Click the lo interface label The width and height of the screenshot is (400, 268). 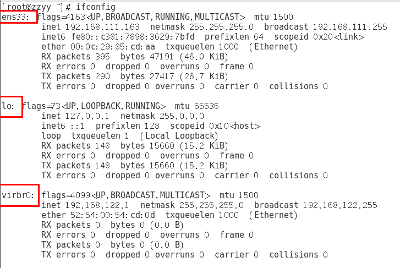coord(9,106)
